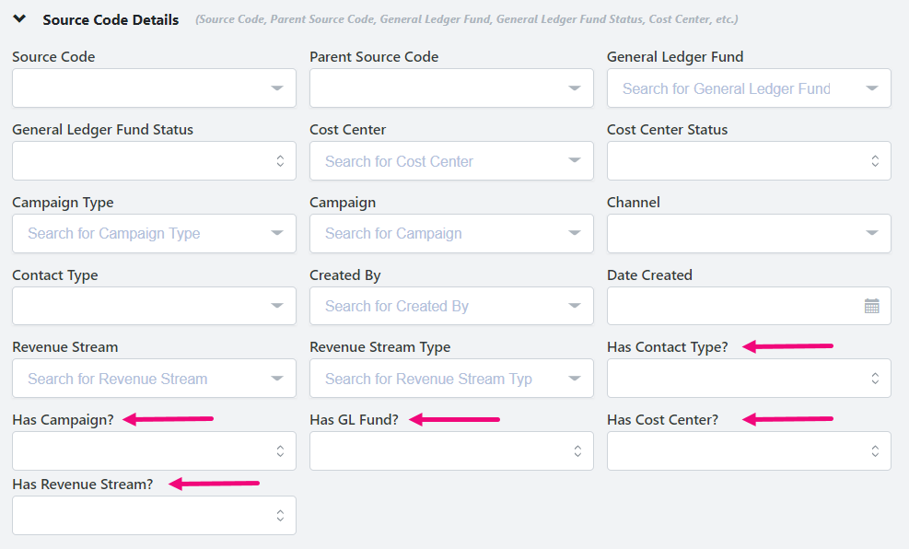Open the Cost Center Status dropdown
Screen dimensions: 909x549
875,160
